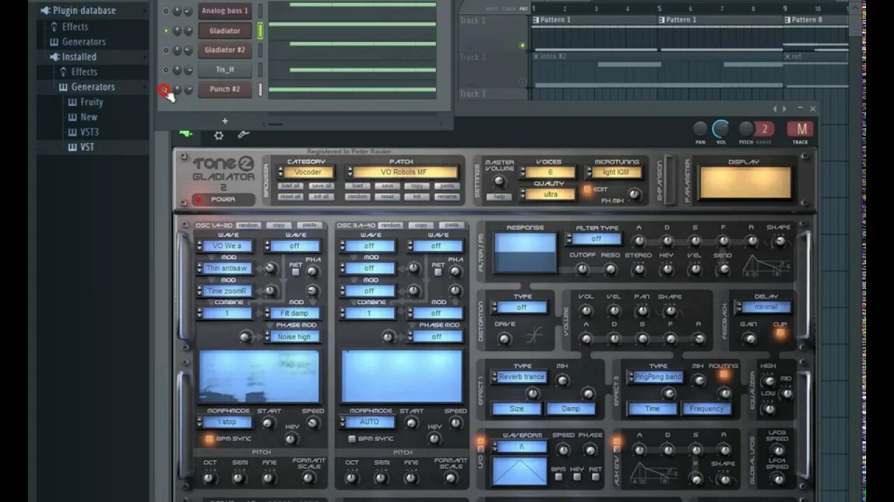Viewport: 894px width, 502px height.
Task: Toggle BPM SYNC for OSC 1A-2D
Action: click(209, 439)
